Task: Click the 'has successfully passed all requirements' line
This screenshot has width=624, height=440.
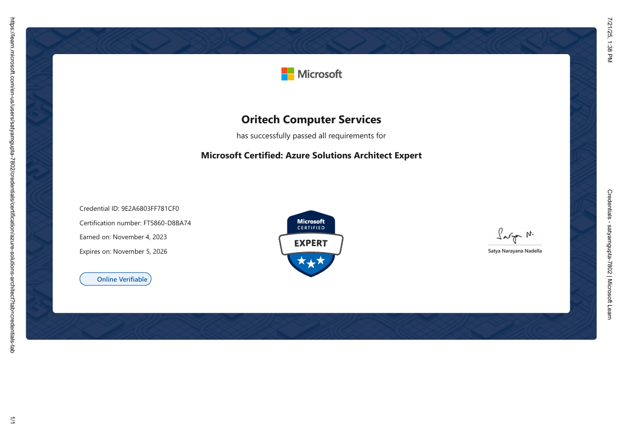Action: coord(311,136)
